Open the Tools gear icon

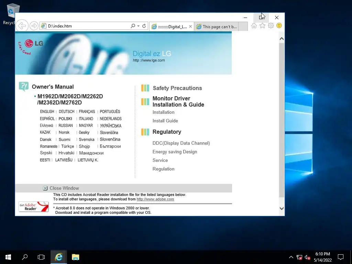click(271, 25)
